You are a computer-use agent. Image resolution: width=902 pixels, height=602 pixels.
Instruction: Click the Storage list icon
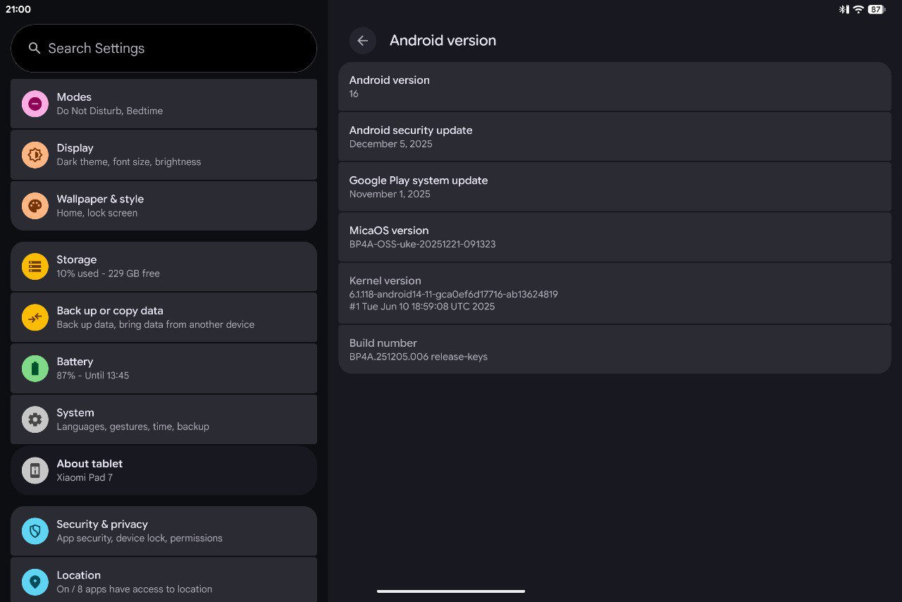tap(35, 266)
